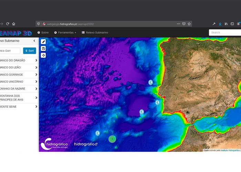Follow the Instituto Hidrográfico attribution link
The image size is (241, 172).
tap(230, 150)
